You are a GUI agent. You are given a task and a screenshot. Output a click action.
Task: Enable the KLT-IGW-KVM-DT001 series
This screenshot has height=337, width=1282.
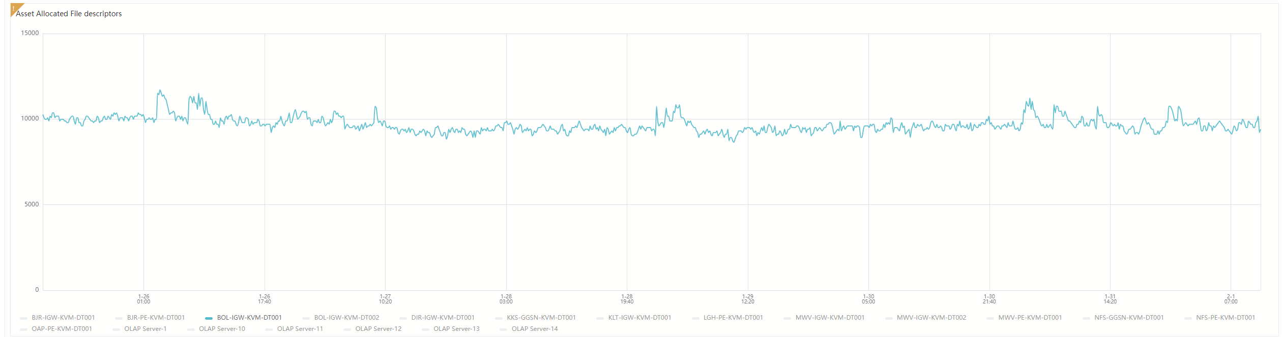pos(639,318)
